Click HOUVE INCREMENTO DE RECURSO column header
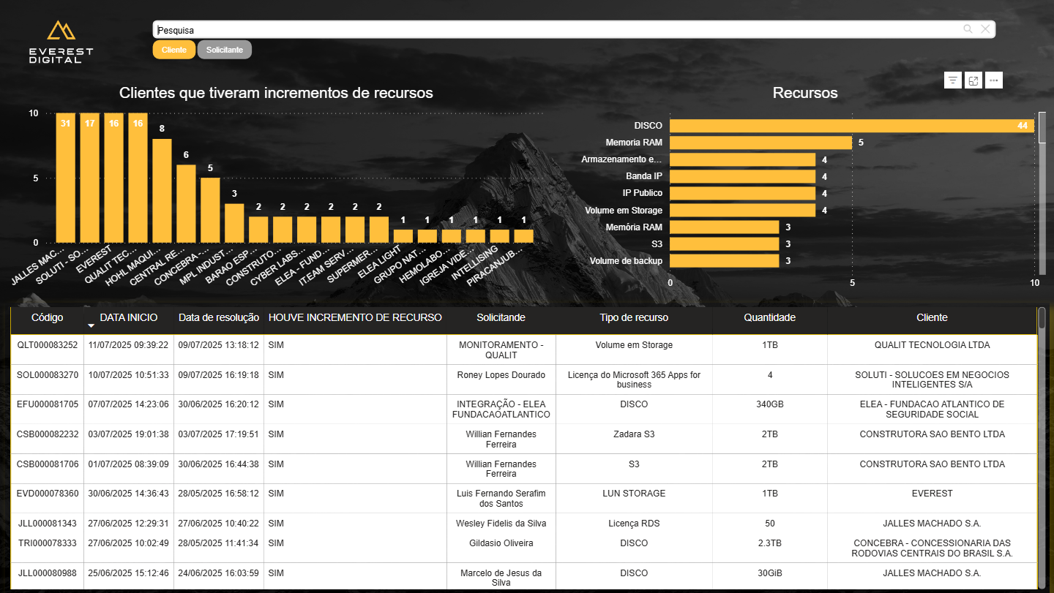This screenshot has width=1054, height=593. coord(355,317)
